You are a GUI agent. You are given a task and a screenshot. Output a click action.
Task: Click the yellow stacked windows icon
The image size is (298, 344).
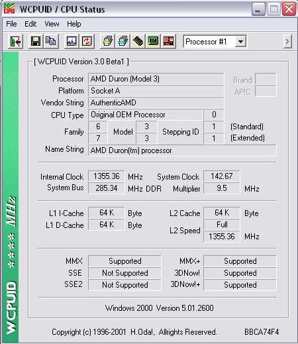pyautogui.click(x=107, y=41)
